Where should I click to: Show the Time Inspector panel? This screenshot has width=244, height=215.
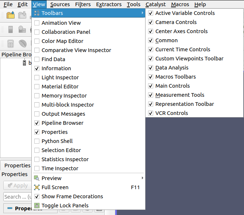[x=37, y=168]
